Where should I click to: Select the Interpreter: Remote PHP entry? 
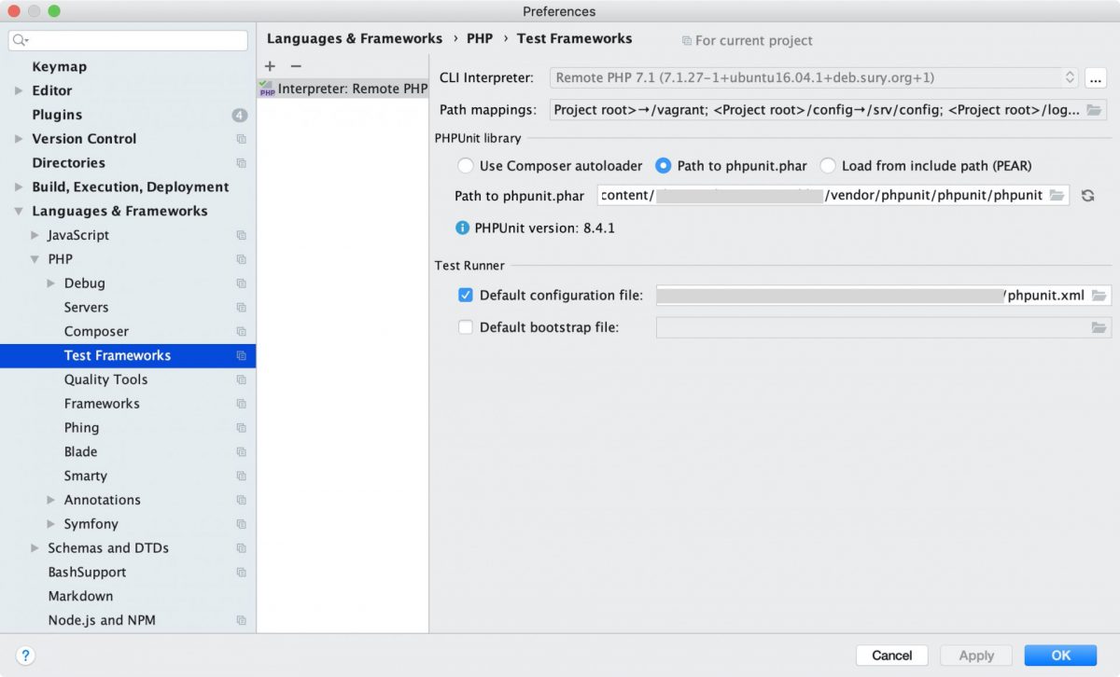point(343,90)
